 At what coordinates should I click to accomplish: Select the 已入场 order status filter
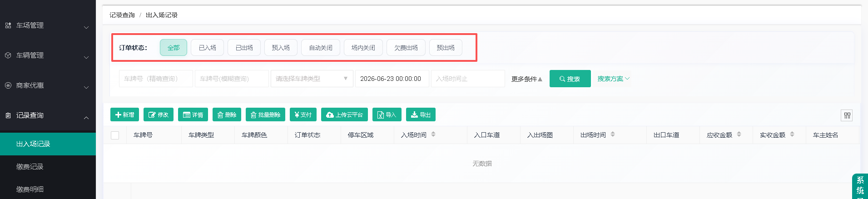point(207,48)
